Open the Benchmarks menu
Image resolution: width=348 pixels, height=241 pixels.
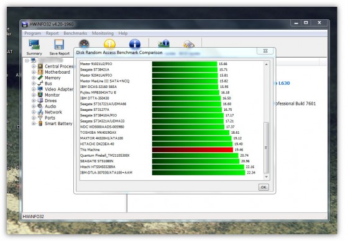coord(75,33)
